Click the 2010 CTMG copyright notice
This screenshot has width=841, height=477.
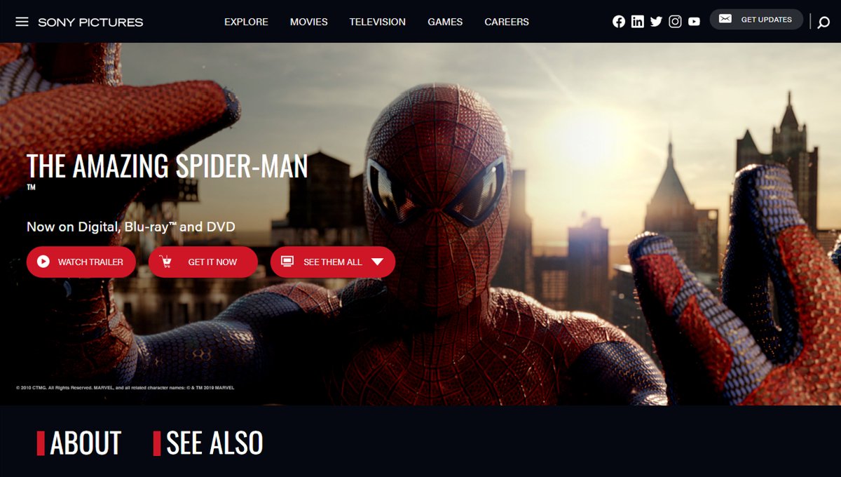click(125, 387)
